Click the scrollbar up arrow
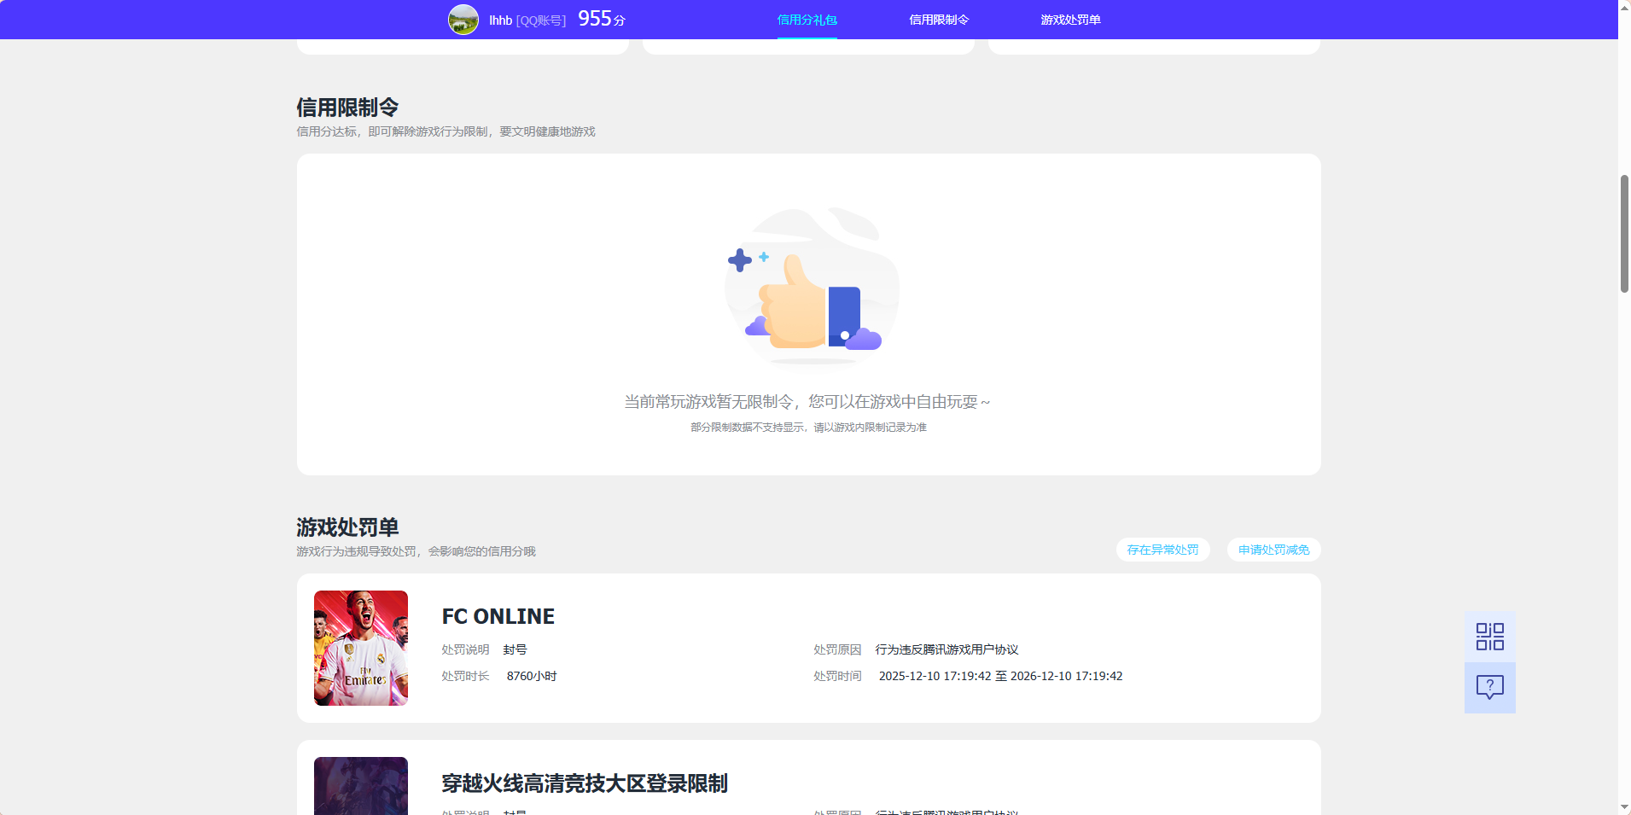This screenshot has width=1631, height=815. coord(1624,7)
